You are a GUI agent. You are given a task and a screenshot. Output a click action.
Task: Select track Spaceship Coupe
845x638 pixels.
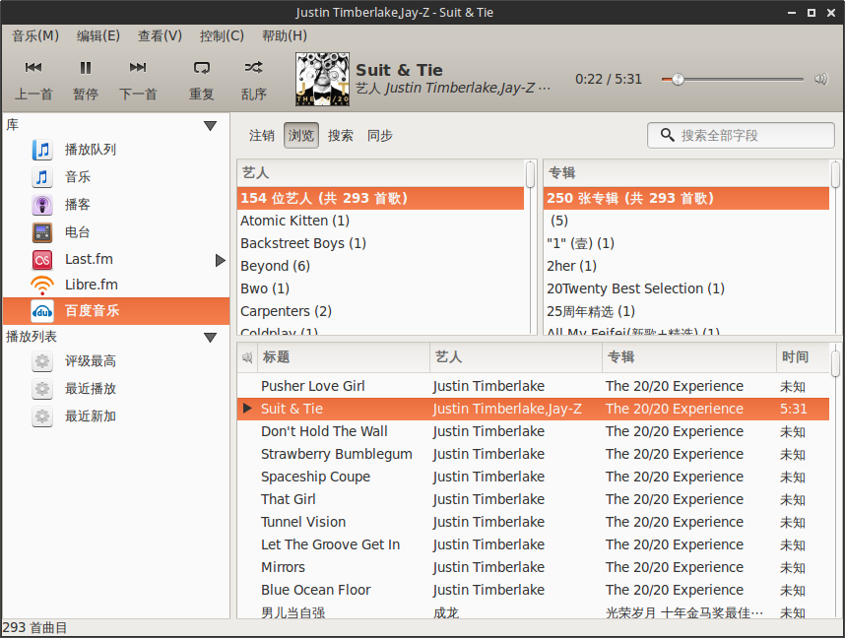point(533,477)
